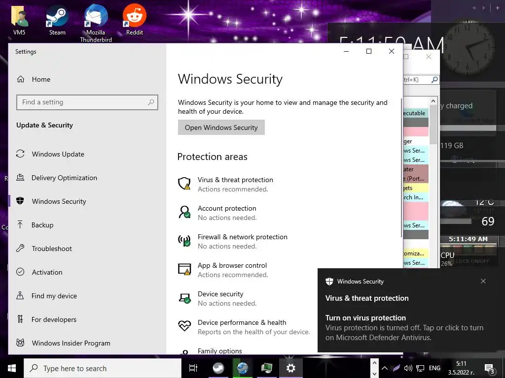Launch the Steam desktop shortcut

coord(57,20)
